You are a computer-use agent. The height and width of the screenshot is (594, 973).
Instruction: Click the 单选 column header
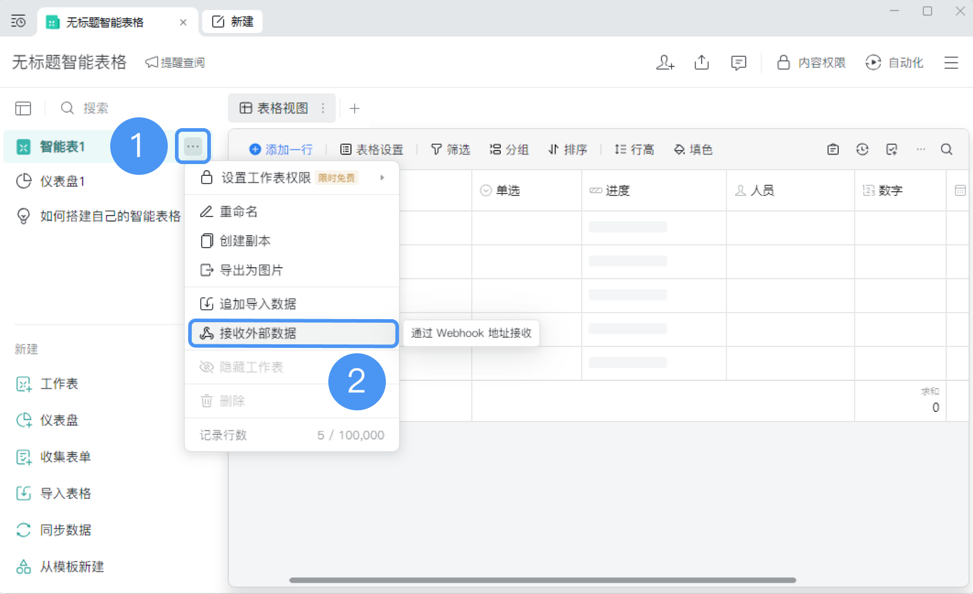527,190
